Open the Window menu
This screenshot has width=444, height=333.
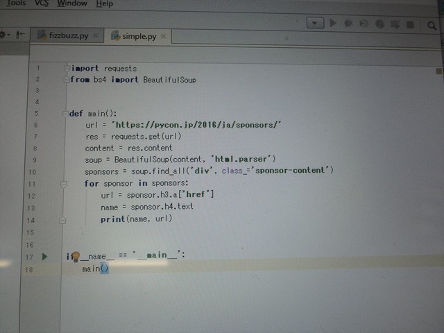tap(72, 3)
